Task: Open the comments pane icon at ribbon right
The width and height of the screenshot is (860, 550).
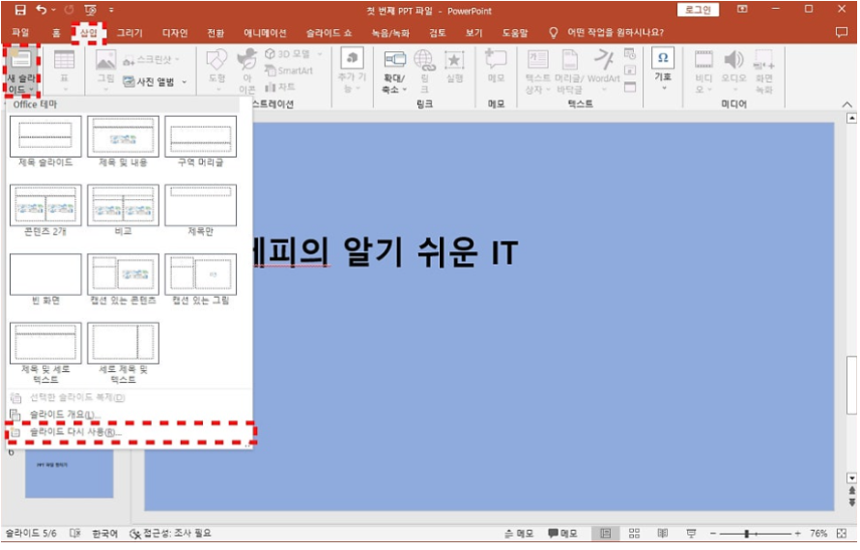Action: tap(842, 33)
